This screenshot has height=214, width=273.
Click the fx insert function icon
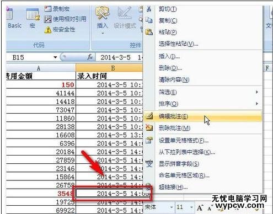[x=90, y=57]
